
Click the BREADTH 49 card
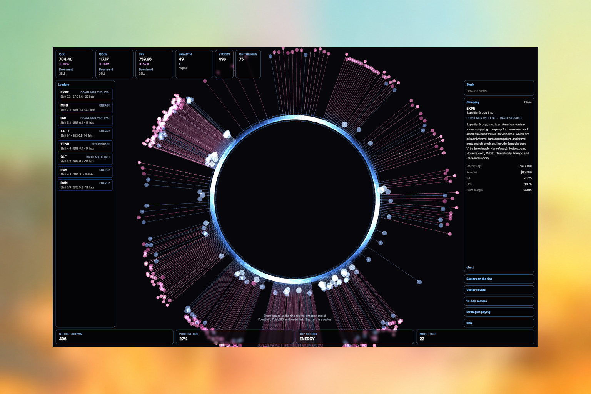point(194,64)
